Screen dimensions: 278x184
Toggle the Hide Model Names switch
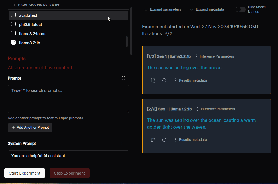pyautogui.click(x=240, y=9)
